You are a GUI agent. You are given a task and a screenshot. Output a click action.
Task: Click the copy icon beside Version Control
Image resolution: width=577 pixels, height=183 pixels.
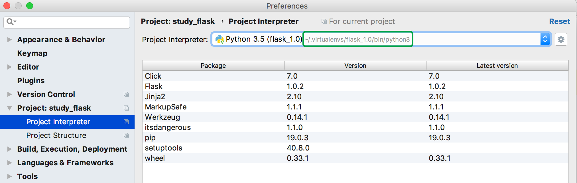pos(126,94)
